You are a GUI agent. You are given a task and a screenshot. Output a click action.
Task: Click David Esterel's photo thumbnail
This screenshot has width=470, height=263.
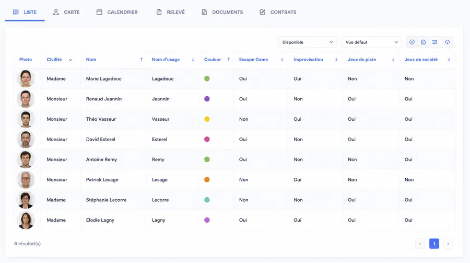pyautogui.click(x=26, y=139)
